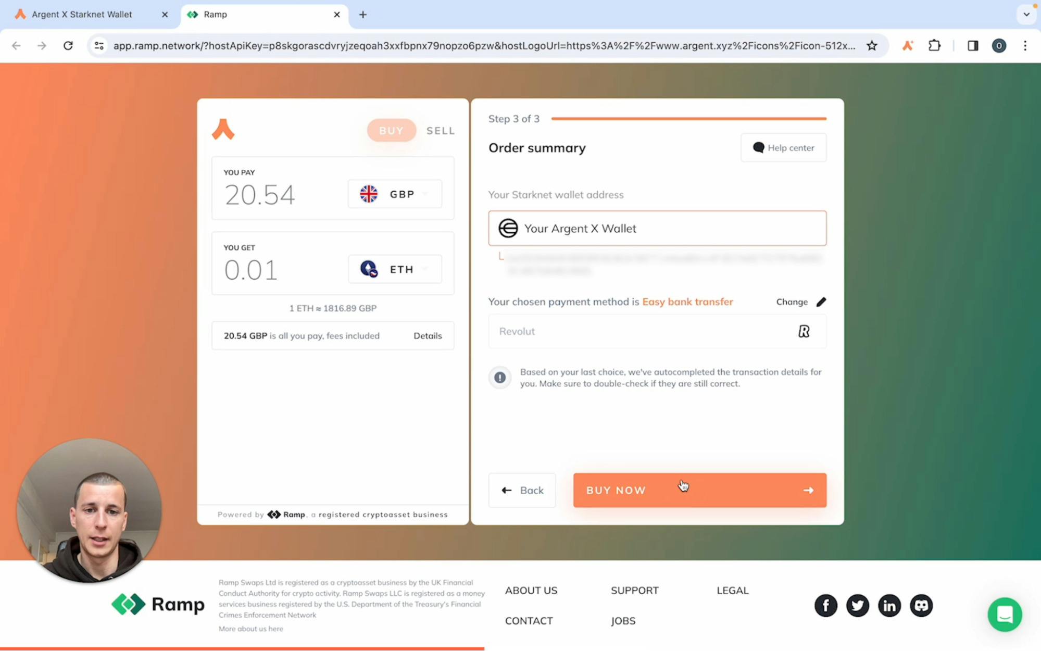The width and height of the screenshot is (1041, 651).
Task: Open Ramp LinkedIn page
Action: [889, 605]
